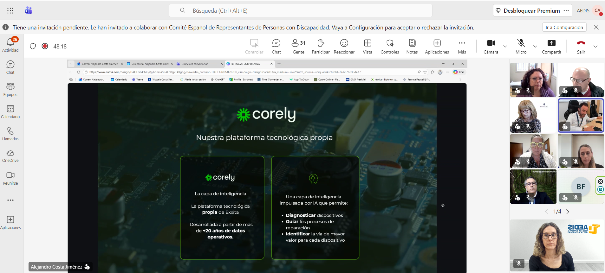
Task: Toggle the Cámara on or off
Action: [x=491, y=46]
